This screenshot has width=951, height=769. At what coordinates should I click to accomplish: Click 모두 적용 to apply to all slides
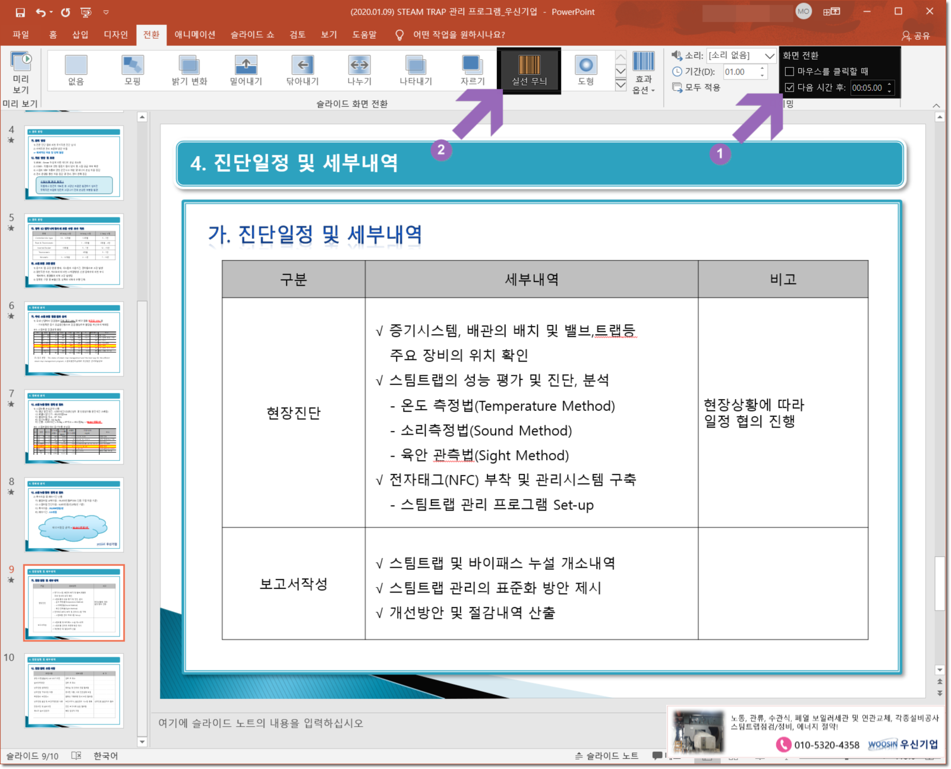coord(697,87)
